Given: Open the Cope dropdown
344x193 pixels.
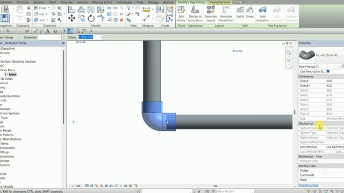Looking at the screenshot, I should pos(49,8).
